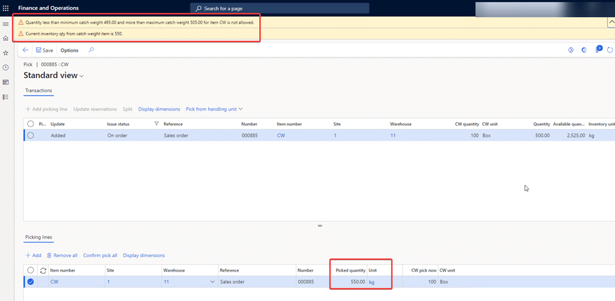615x301 pixels.
Task: Toggle select-all circle in Transactions grid
Action: 31,124
